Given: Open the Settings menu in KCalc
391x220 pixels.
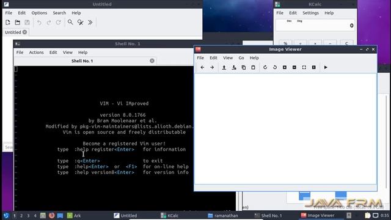Looking at the screenshot, I should pos(310,13).
